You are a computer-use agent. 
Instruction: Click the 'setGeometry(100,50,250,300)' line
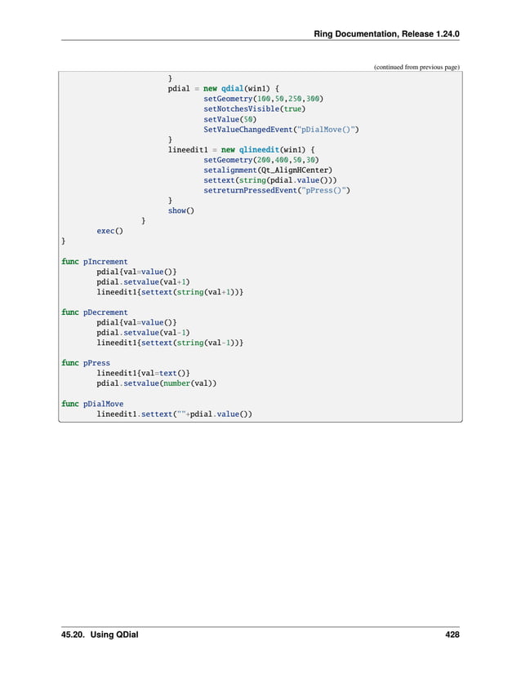[263, 99]
